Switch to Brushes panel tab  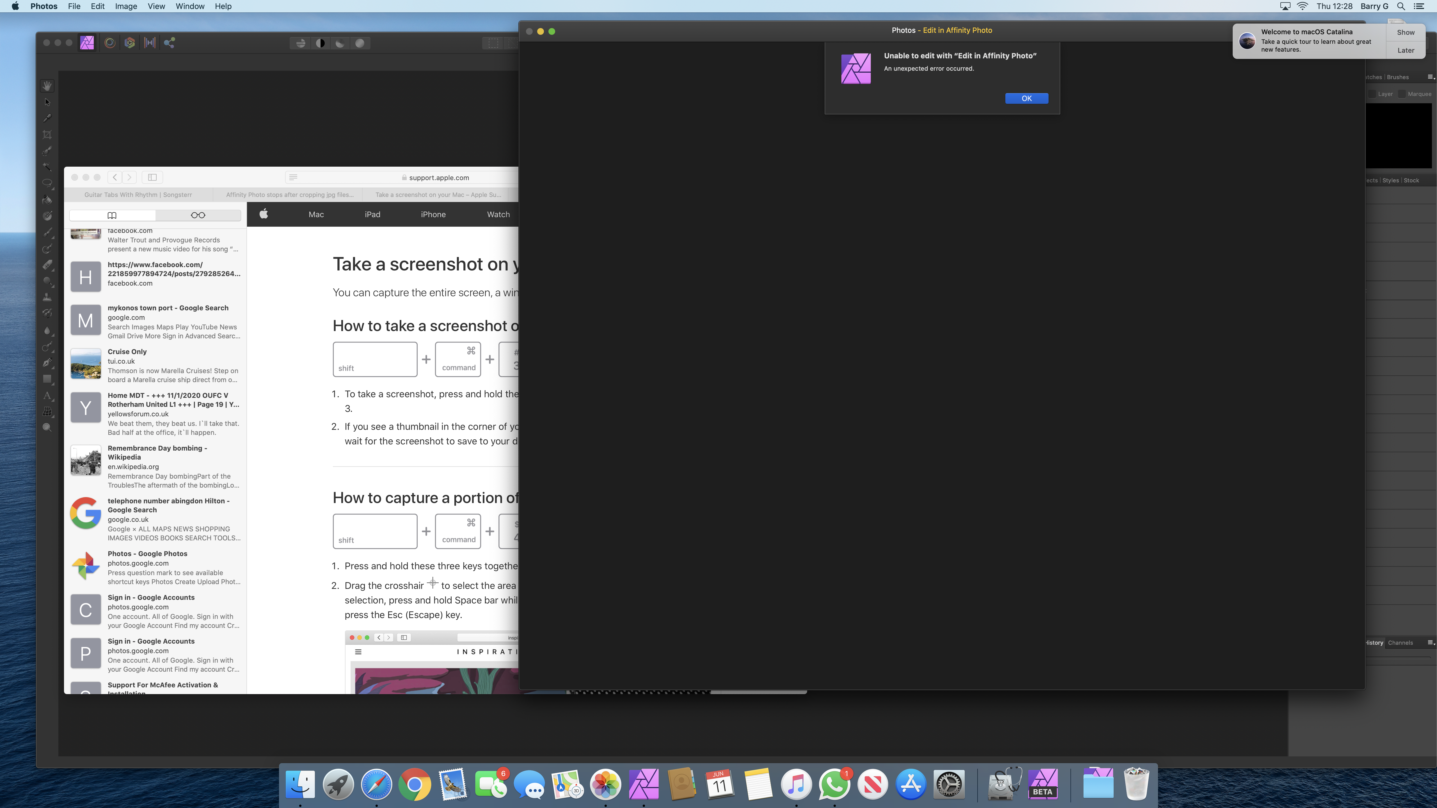pyautogui.click(x=1397, y=77)
